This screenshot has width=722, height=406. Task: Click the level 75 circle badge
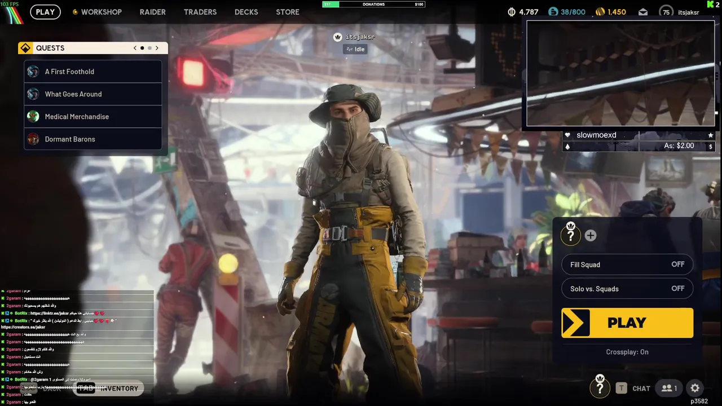tap(666, 12)
